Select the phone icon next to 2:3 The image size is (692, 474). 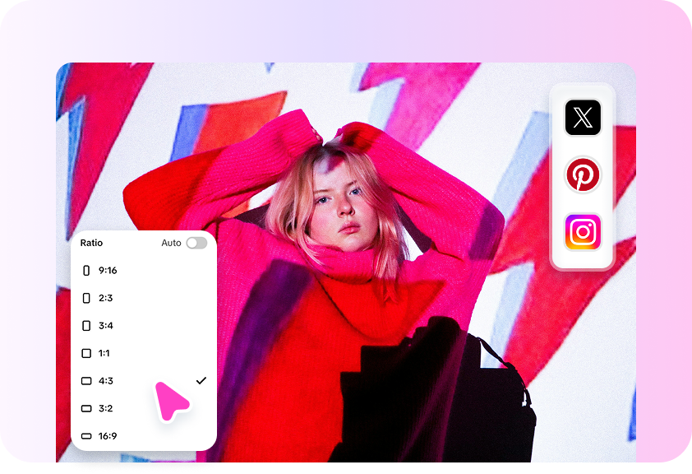click(87, 298)
